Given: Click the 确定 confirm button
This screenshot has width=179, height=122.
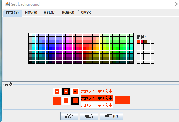Looking at the screenshot, I should click(69, 116).
